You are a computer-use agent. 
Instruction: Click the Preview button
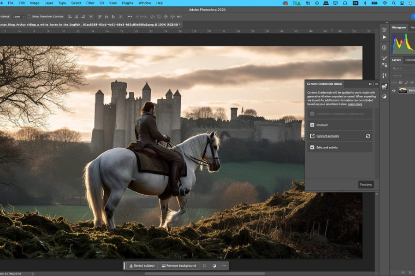click(366, 184)
